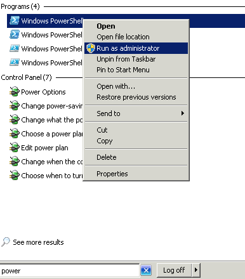Choose Cut from the context menu
The height and width of the screenshot is (279, 245).
102,130
